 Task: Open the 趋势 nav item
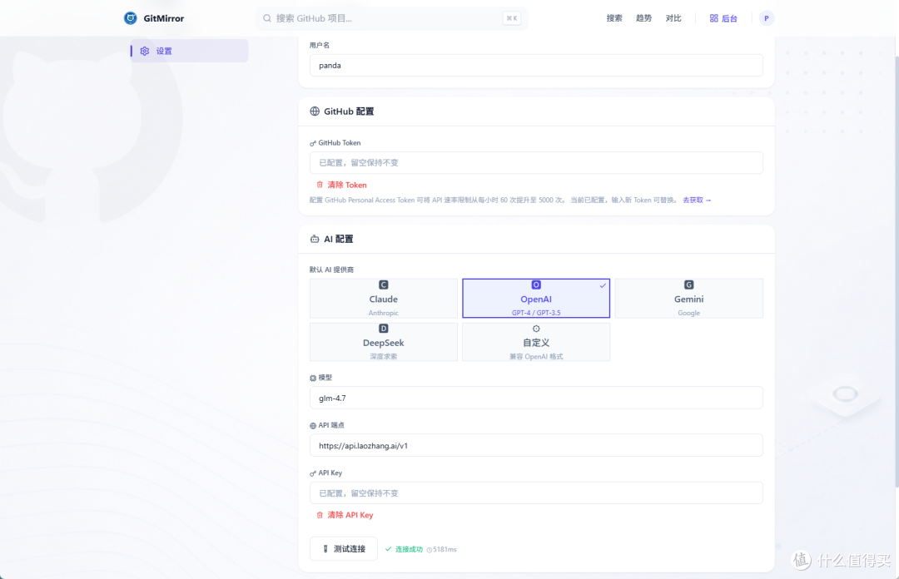643,18
